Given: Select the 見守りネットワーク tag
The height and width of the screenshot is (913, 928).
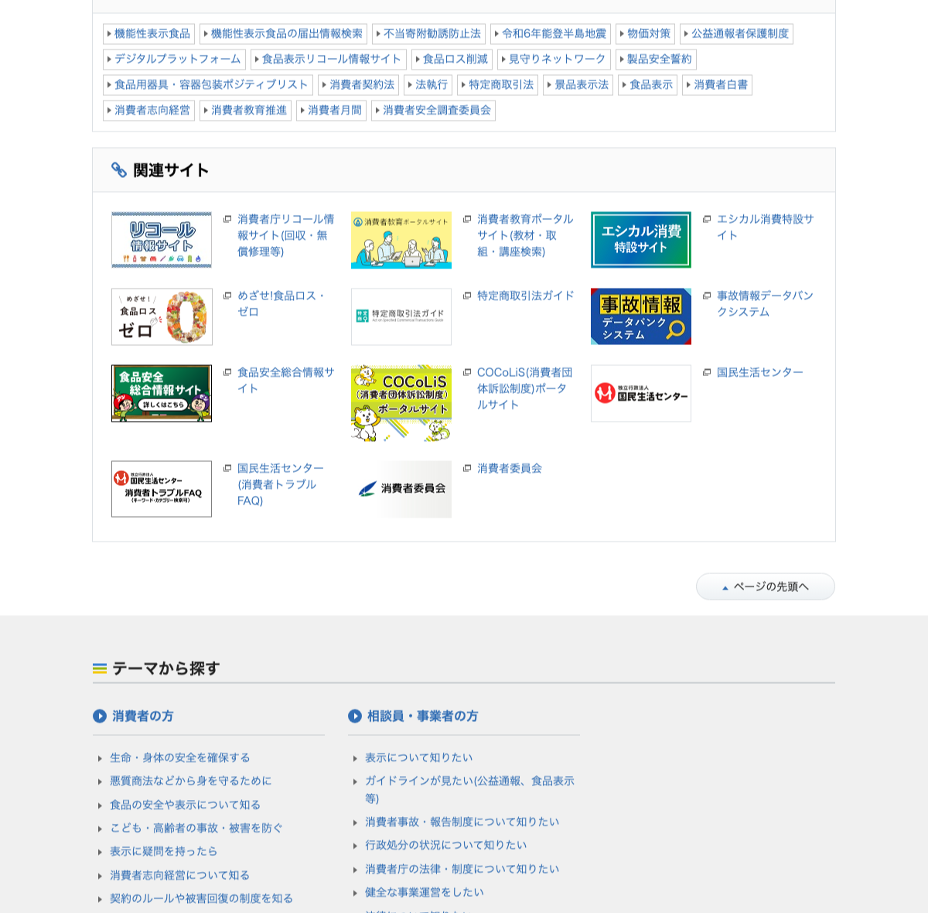Looking at the screenshot, I should point(554,60).
